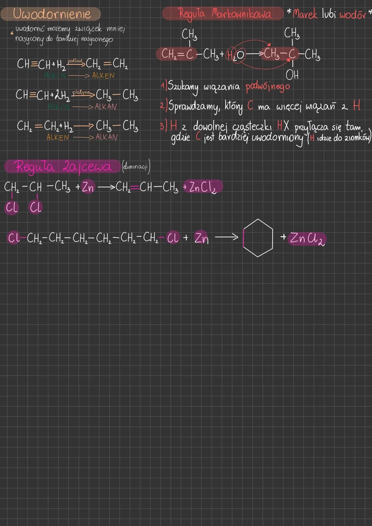
Task: Click the "Uwodornienie" heading
Action: pos(52,14)
